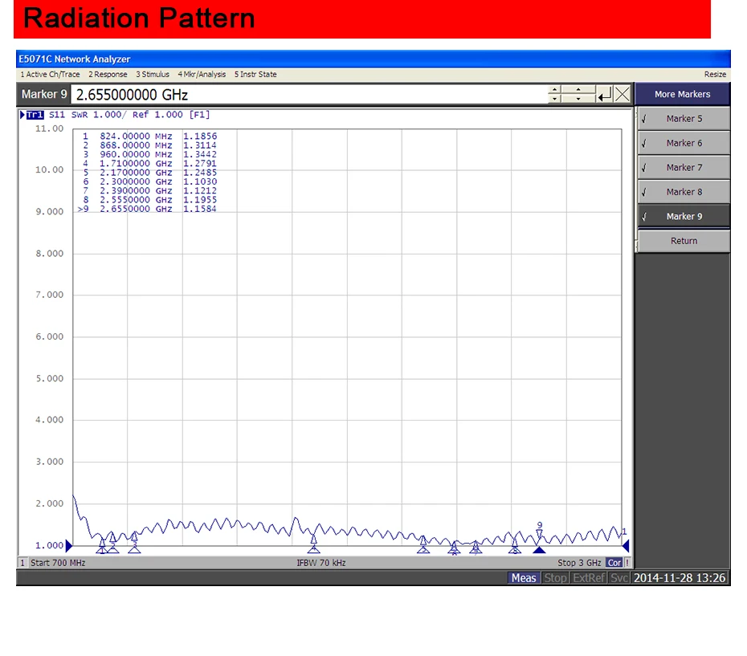Click Resize in the menu bar
Screen dimensions: 747x656
tap(715, 75)
